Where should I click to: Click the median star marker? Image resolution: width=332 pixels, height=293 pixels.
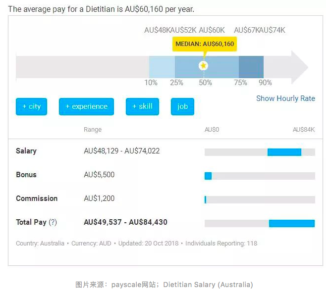coord(203,66)
